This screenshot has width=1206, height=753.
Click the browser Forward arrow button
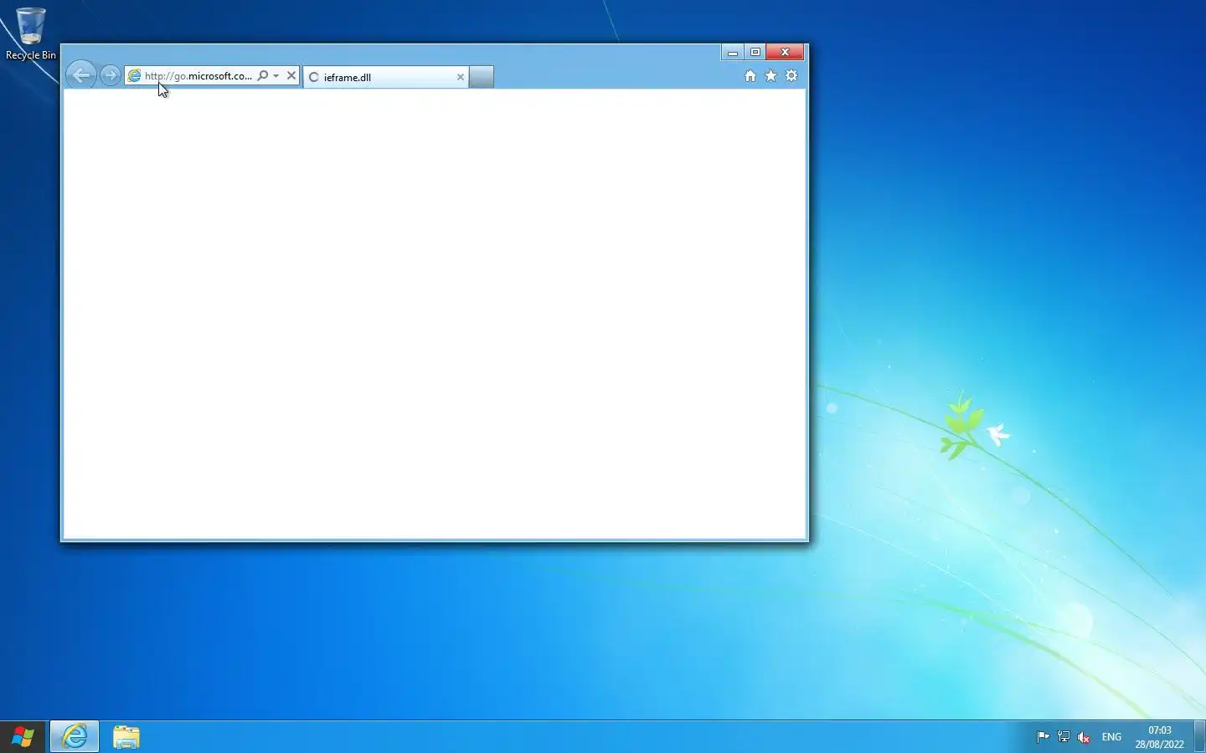pos(110,75)
